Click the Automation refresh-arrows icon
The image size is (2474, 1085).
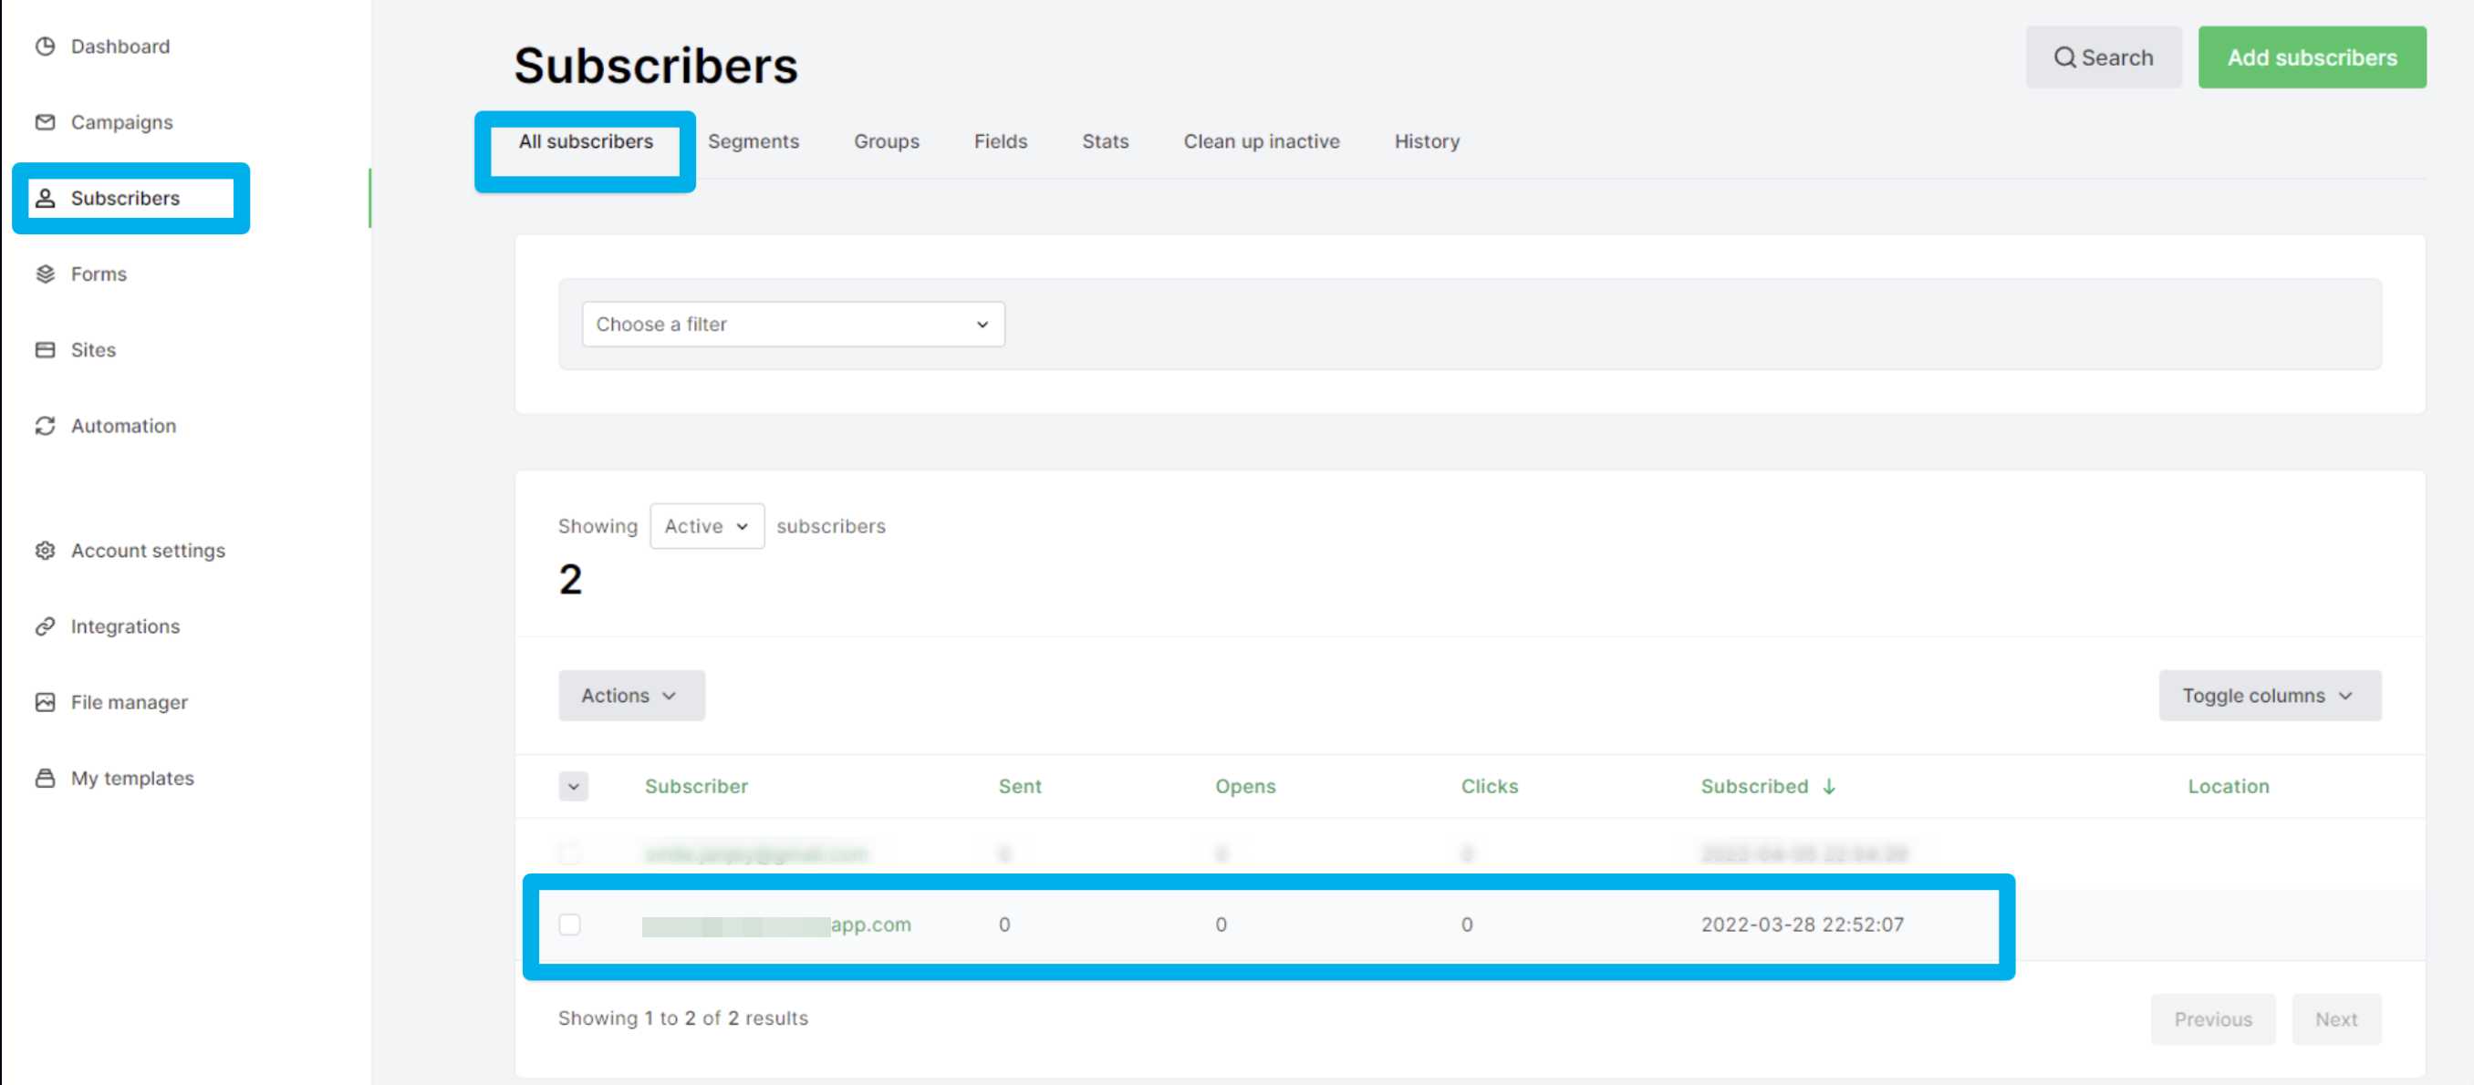pyautogui.click(x=45, y=426)
